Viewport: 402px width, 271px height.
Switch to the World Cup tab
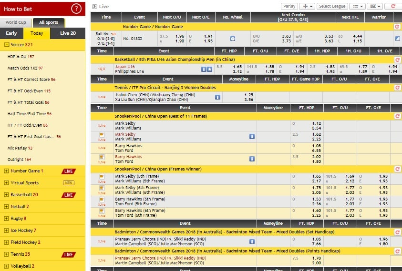[16, 22]
